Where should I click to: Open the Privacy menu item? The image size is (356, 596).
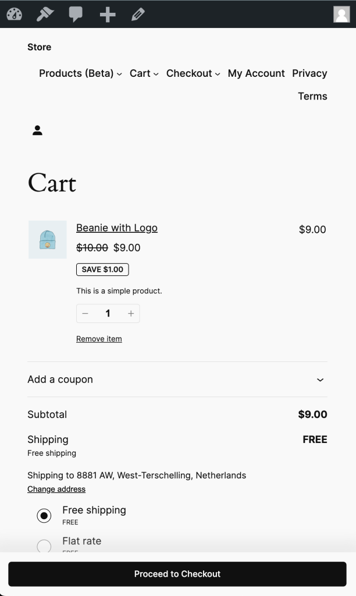point(309,73)
